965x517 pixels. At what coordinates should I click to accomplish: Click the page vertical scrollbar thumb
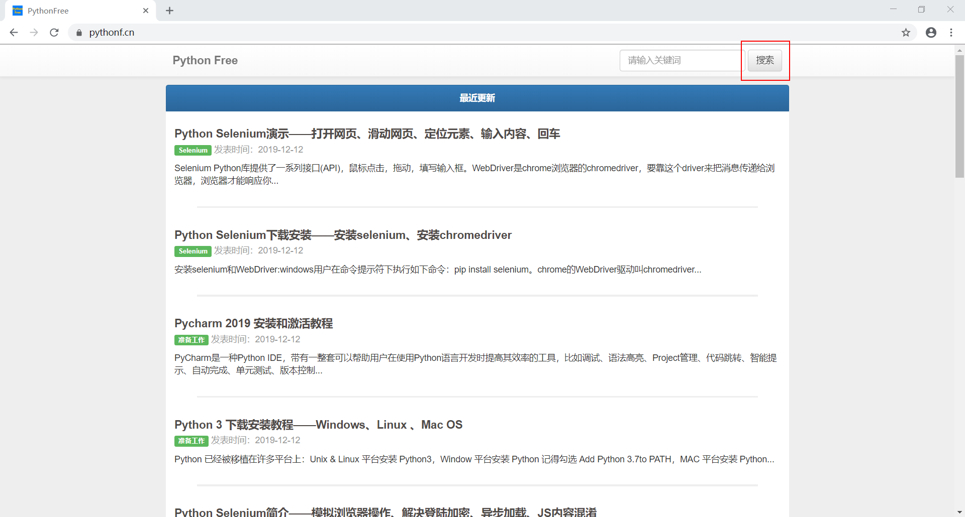click(x=959, y=116)
